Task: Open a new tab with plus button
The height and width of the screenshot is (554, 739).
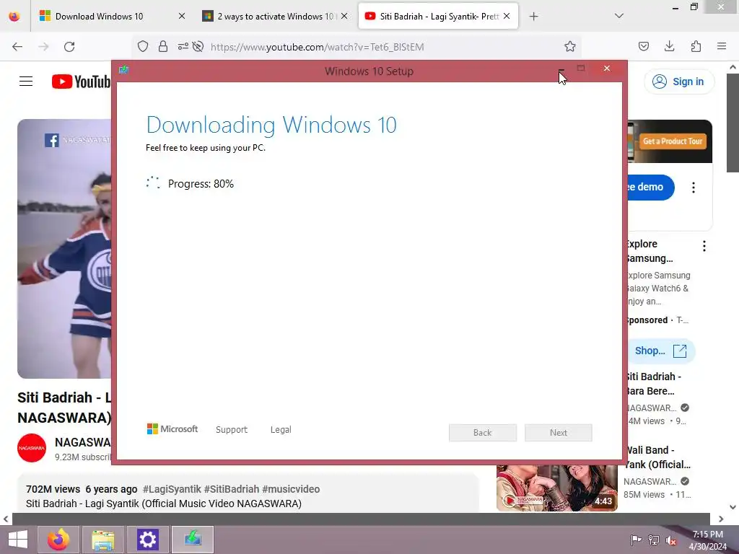Action: click(533, 17)
